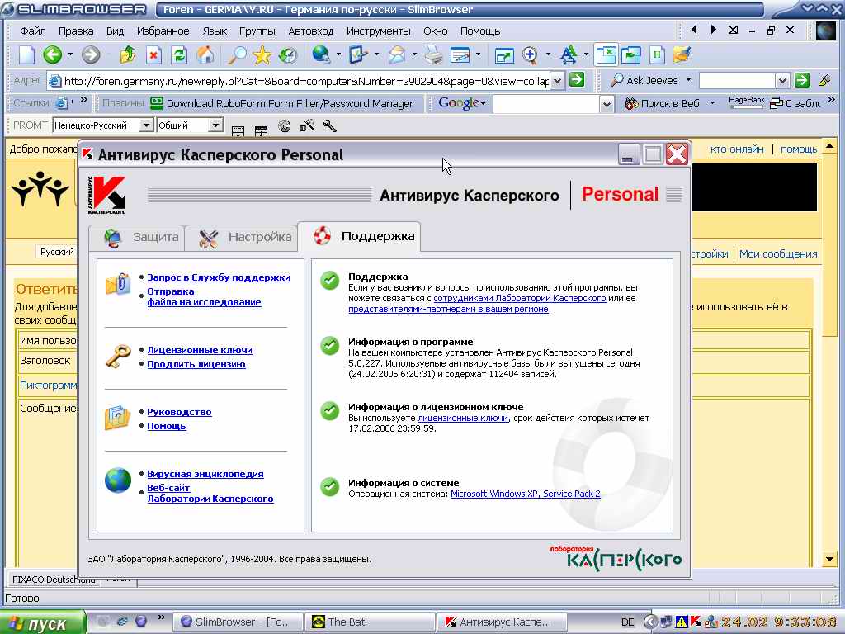Open the Вирусная энциклопедия link
Viewport: 845px width, 634px height.
pyautogui.click(x=205, y=474)
